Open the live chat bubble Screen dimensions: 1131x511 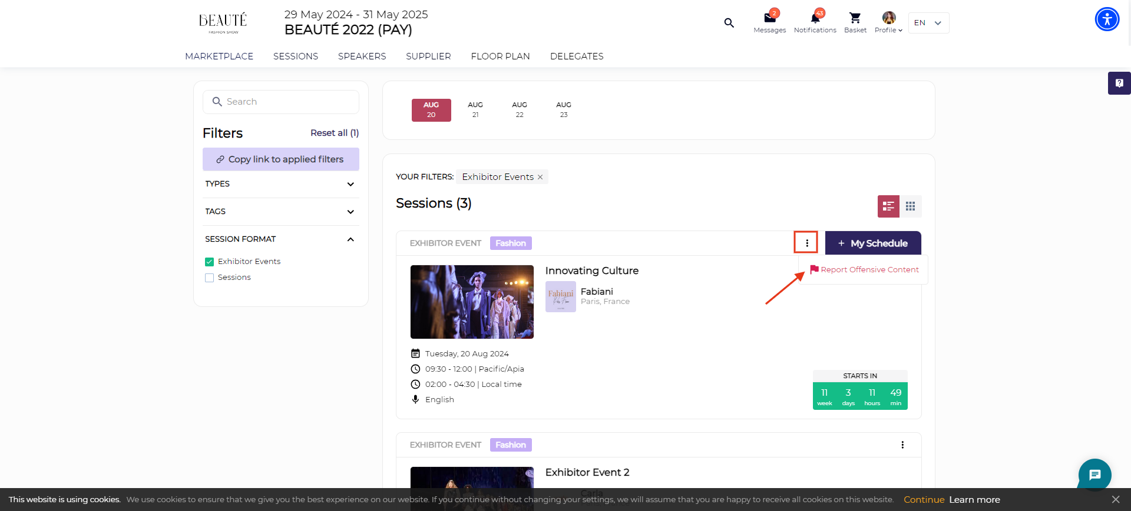[1094, 475]
